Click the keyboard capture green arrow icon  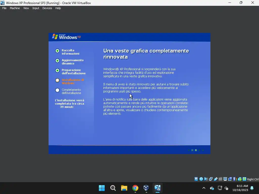(245, 179)
